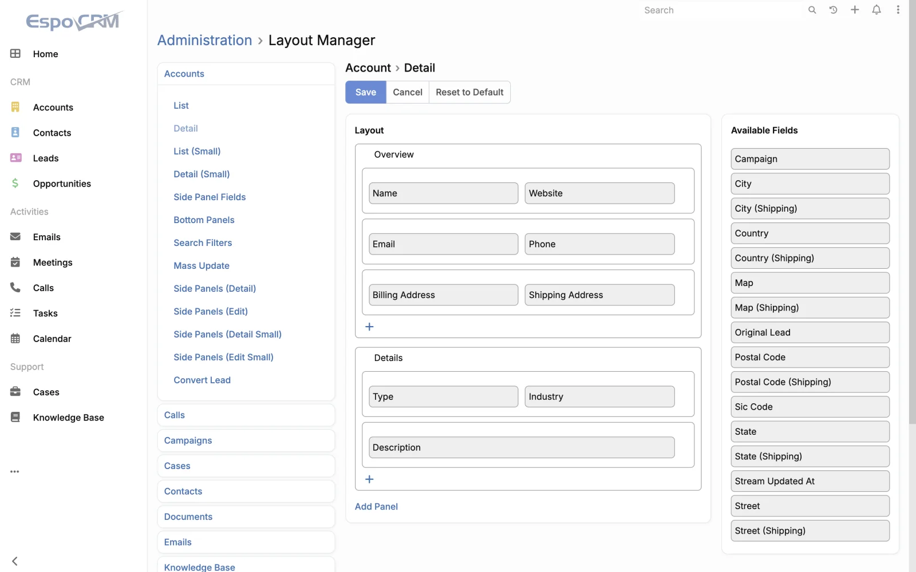Click the Knowledge Base book icon
Viewport: 916px width, 572px height.
(x=15, y=417)
